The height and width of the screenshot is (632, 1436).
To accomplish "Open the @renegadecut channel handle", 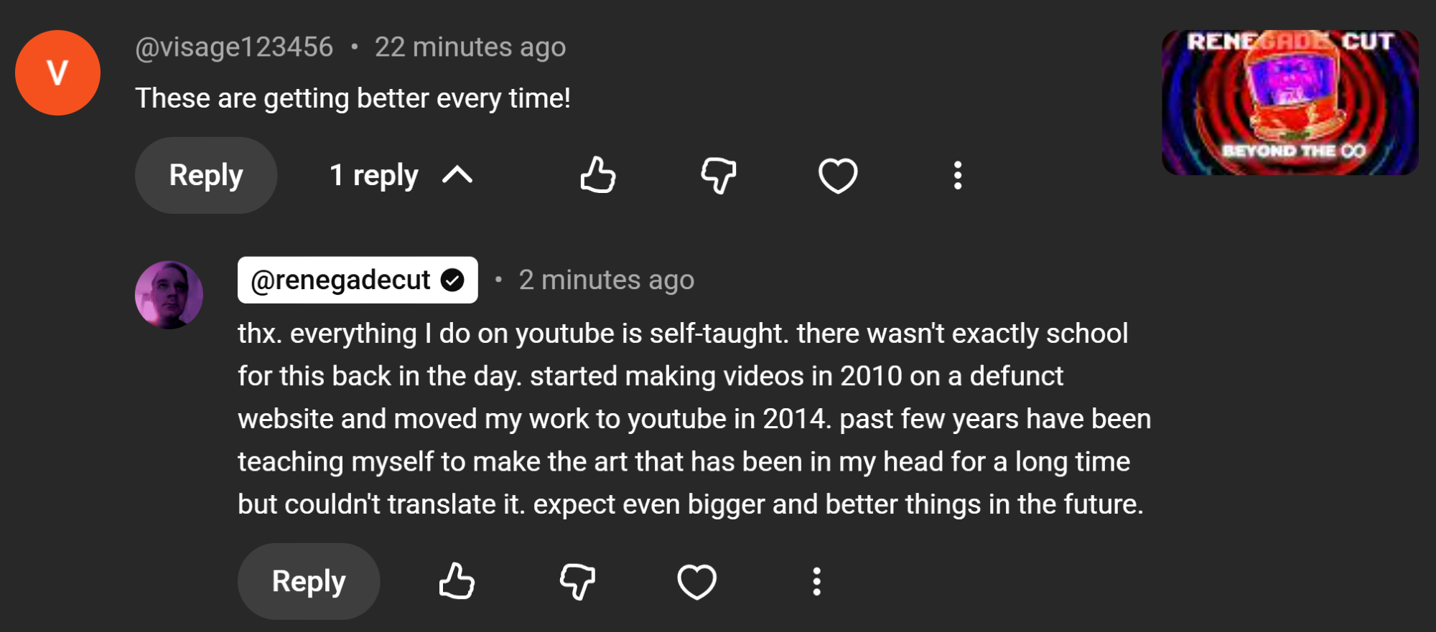I will tap(340, 280).
